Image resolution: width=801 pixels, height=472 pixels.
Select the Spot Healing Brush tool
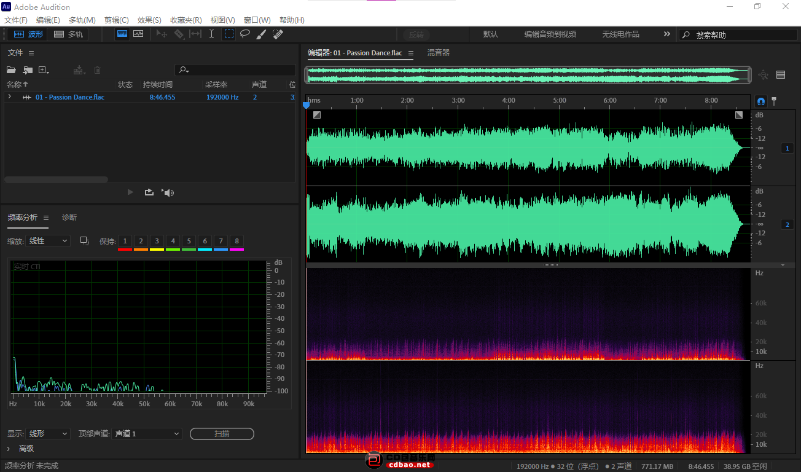[x=278, y=34]
